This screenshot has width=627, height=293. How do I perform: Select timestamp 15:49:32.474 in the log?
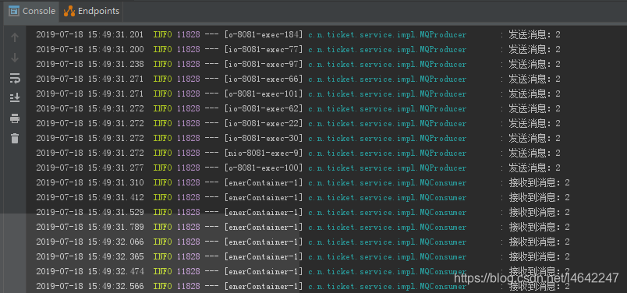115,271
